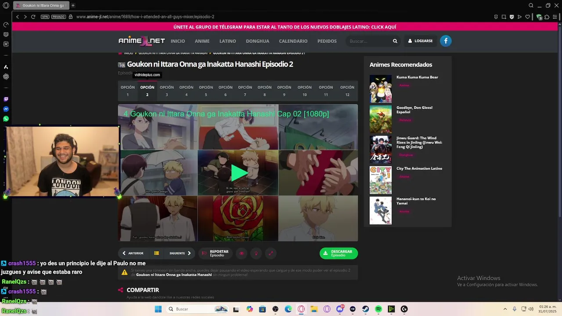Play the video with green play button
This screenshot has width=562, height=316.
[238, 172]
